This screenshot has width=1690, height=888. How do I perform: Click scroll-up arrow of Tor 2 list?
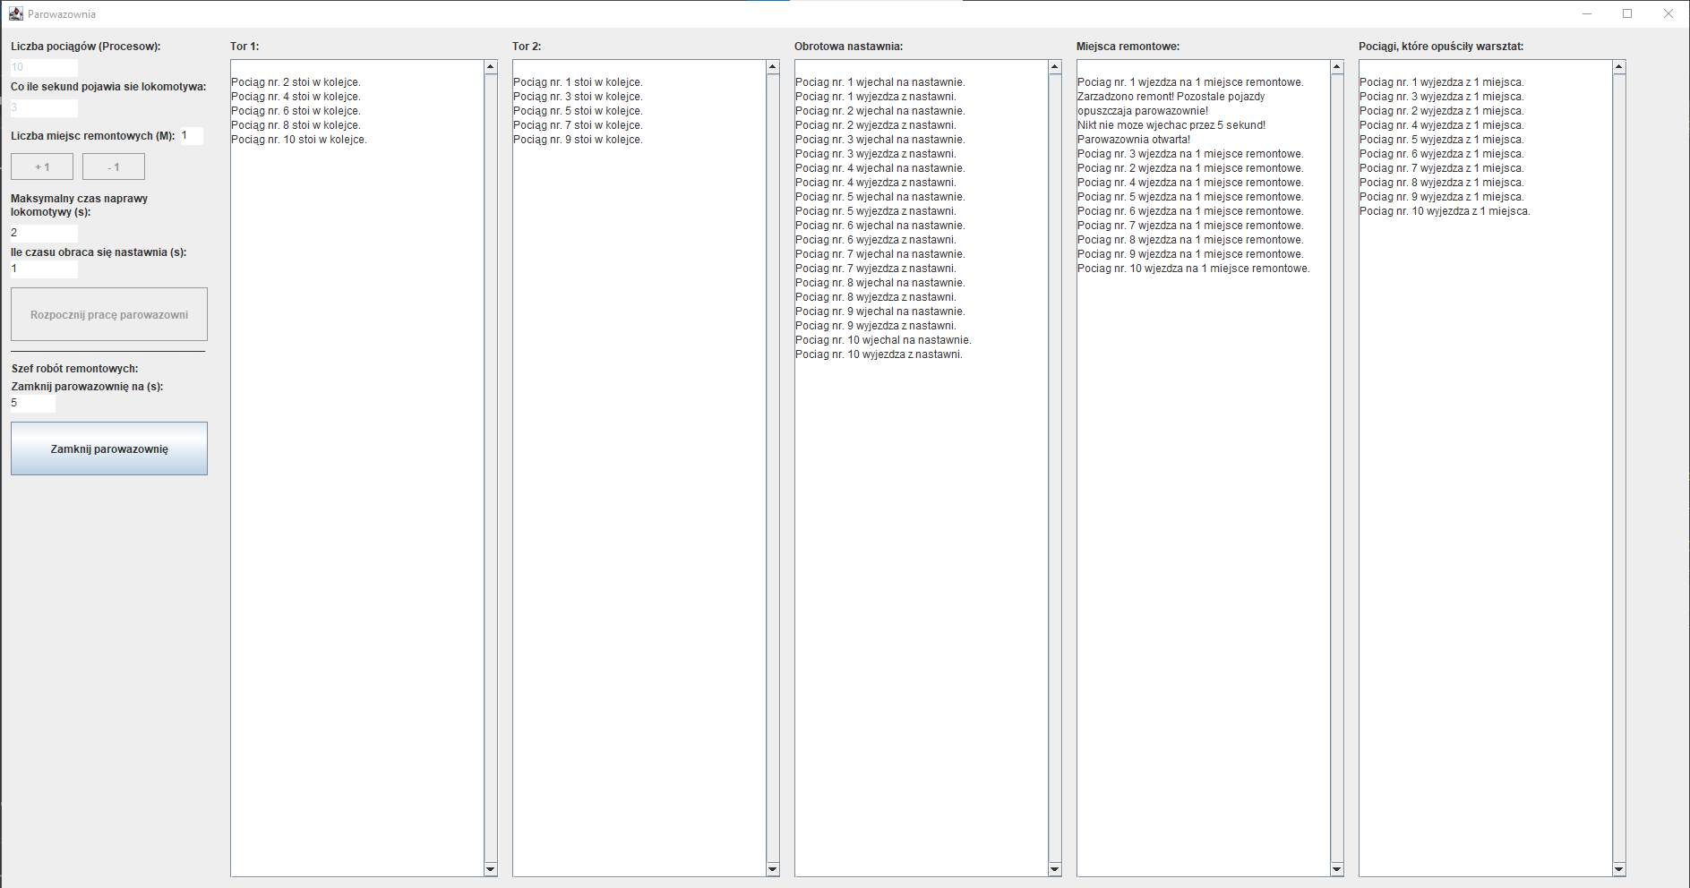(773, 67)
